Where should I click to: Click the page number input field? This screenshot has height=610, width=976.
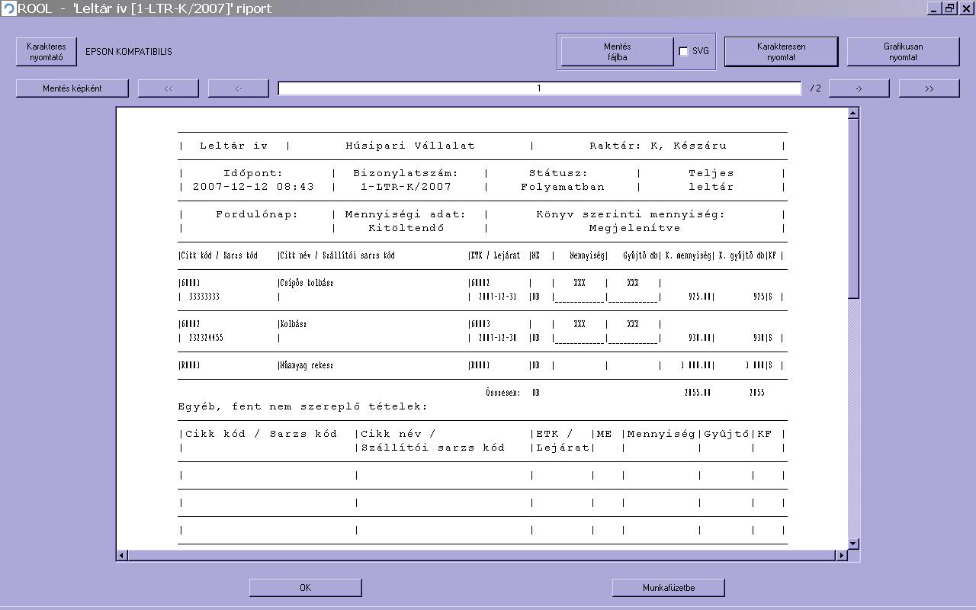tap(539, 88)
